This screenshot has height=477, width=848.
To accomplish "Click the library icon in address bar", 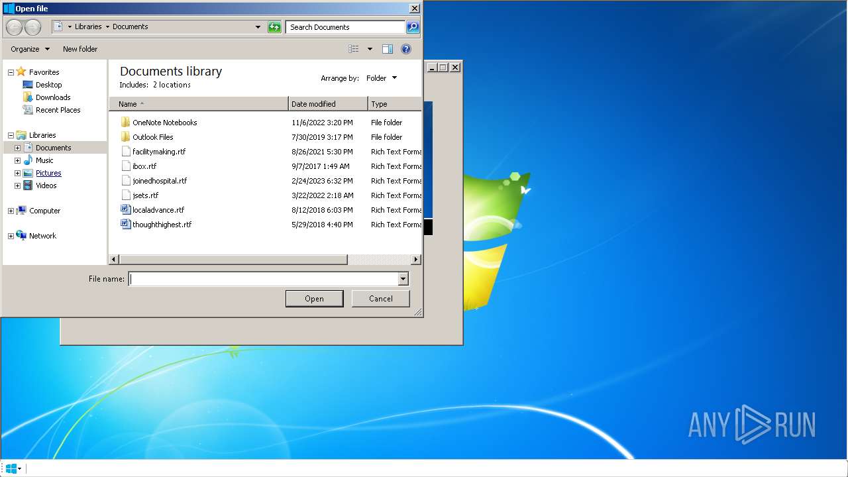I will tap(58, 26).
